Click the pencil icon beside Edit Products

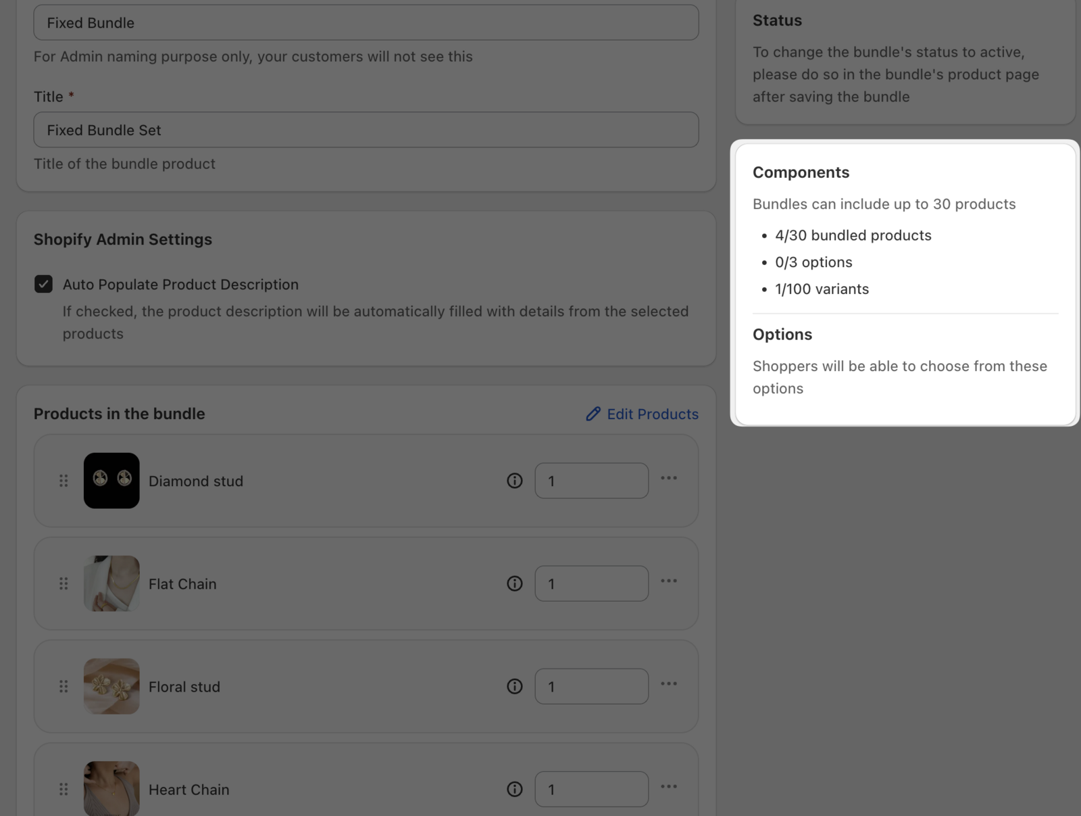[593, 414]
